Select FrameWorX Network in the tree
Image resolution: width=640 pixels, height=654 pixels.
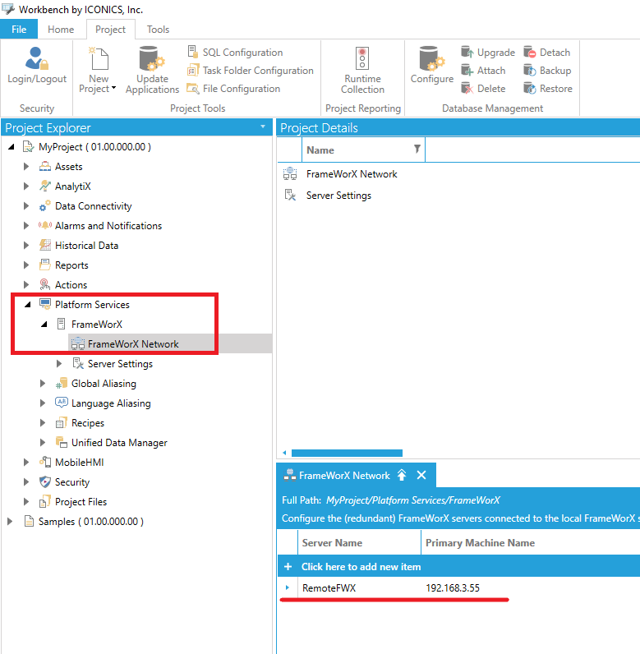point(133,343)
